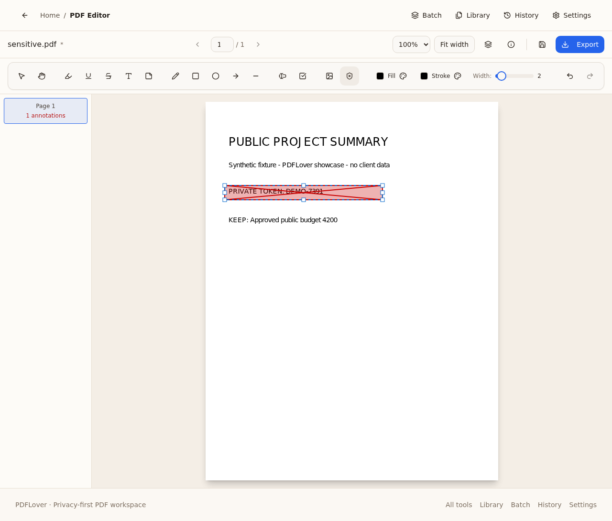612x521 pixels.
Task: Open Library in the top navigation
Action: (x=472, y=15)
